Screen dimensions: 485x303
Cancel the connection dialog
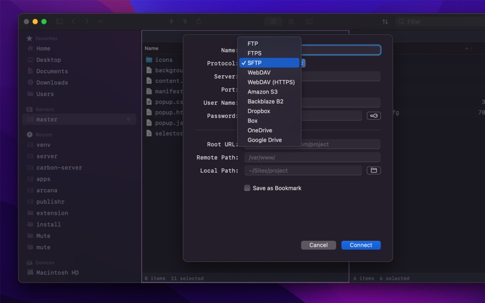click(x=318, y=245)
